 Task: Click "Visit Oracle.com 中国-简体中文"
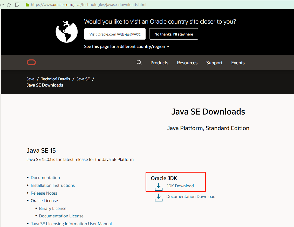coord(115,34)
